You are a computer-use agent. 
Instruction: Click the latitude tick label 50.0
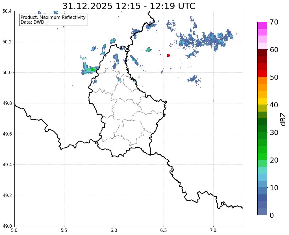(x=7, y=73)
